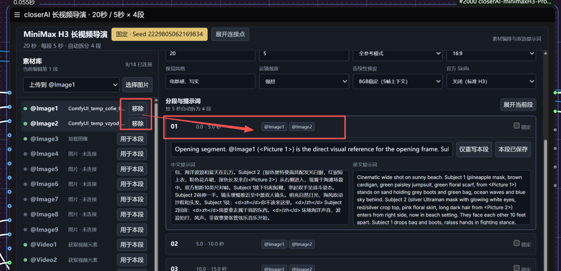Open the hamburger menu beside closerAI title
Screen dimensions: 561x271
pos(17,15)
